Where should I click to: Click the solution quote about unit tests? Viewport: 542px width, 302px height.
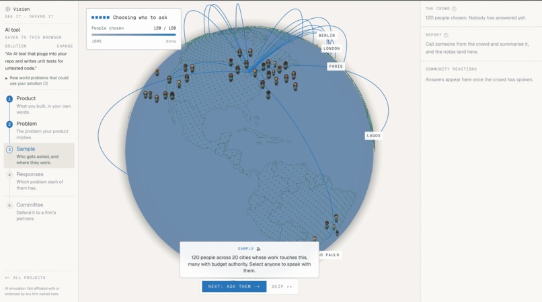[x=36, y=61]
